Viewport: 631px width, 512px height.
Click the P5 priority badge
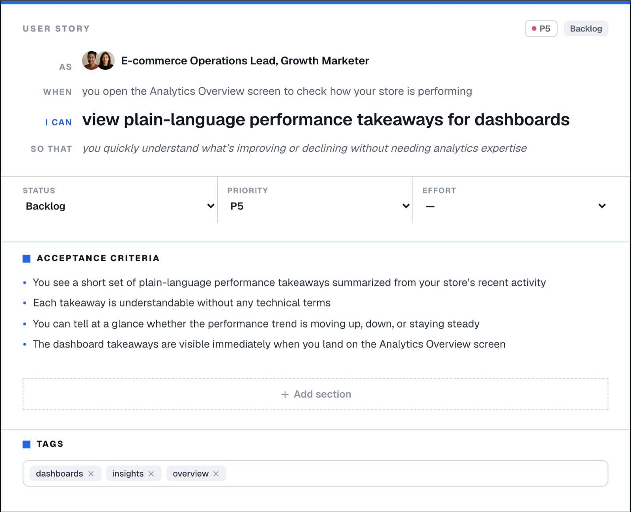tap(541, 29)
